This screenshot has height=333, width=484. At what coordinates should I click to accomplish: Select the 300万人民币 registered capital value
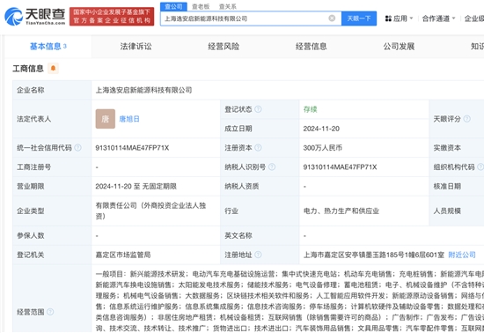coord(323,148)
